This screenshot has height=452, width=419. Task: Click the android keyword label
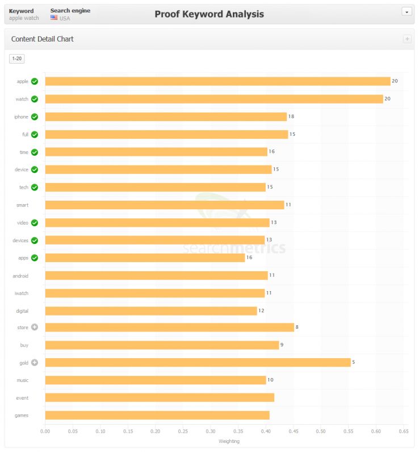coord(20,276)
